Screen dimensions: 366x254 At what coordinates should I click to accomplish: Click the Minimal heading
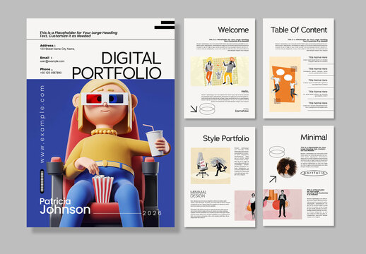[314, 137]
